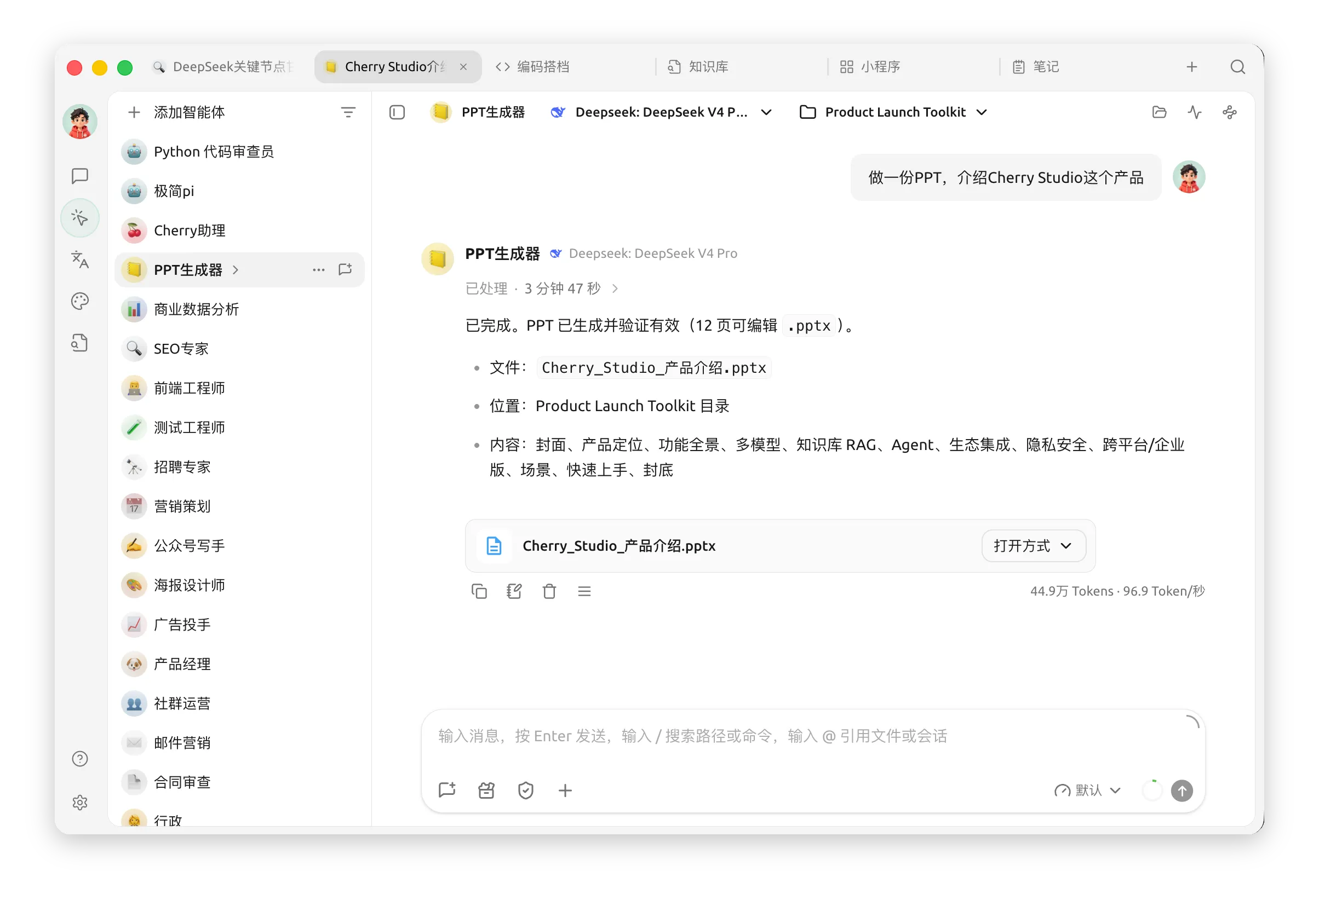Open the chat assistants sidebar icon
1319x900 pixels.
(80, 176)
